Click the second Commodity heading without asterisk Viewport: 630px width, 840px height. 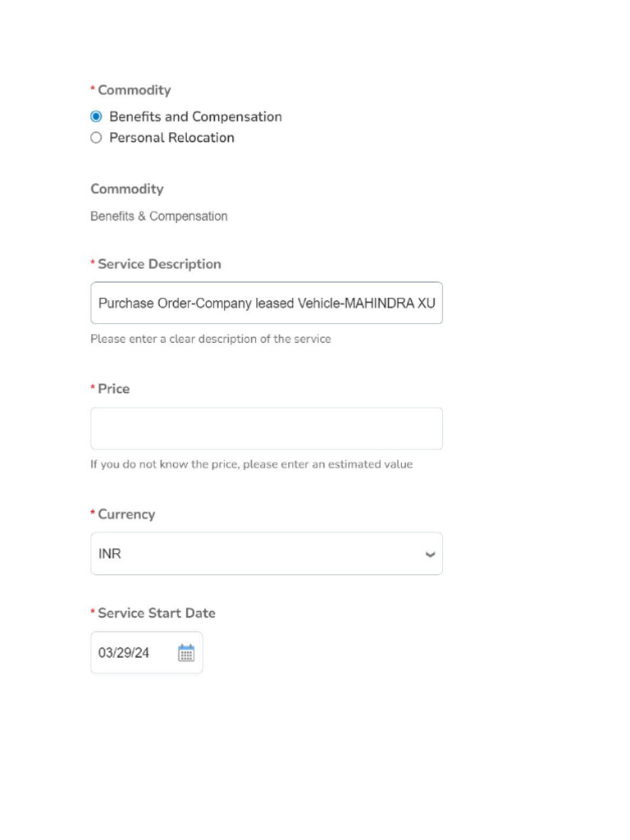pyautogui.click(x=126, y=189)
